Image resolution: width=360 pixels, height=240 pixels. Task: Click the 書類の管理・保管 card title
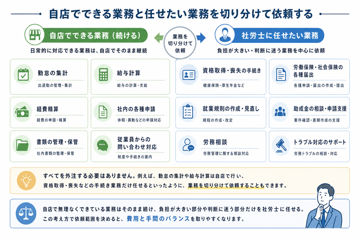pyautogui.click(x=57, y=142)
